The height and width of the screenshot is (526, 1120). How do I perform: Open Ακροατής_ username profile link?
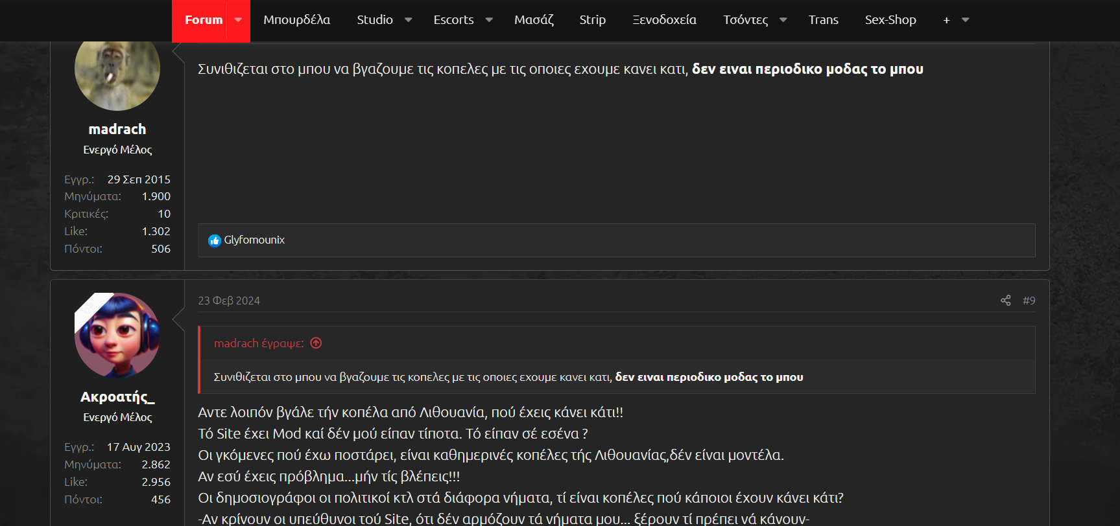tap(117, 397)
